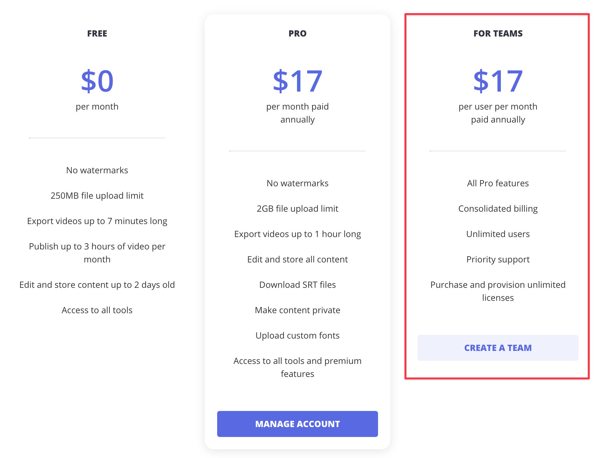Click the "250MB file upload limit" text
The width and height of the screenshot is (602, 458).
[x=97, y=196]
